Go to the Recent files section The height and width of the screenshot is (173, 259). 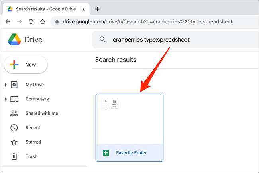tap(33, 128)
